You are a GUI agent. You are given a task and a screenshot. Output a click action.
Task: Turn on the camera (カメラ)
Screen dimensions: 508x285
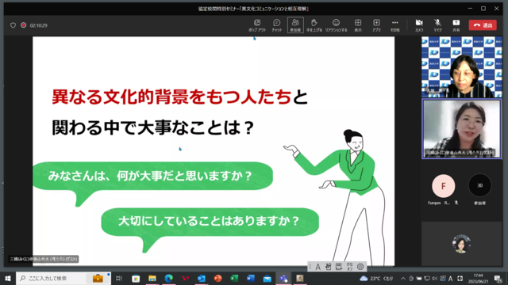[419, 25]
